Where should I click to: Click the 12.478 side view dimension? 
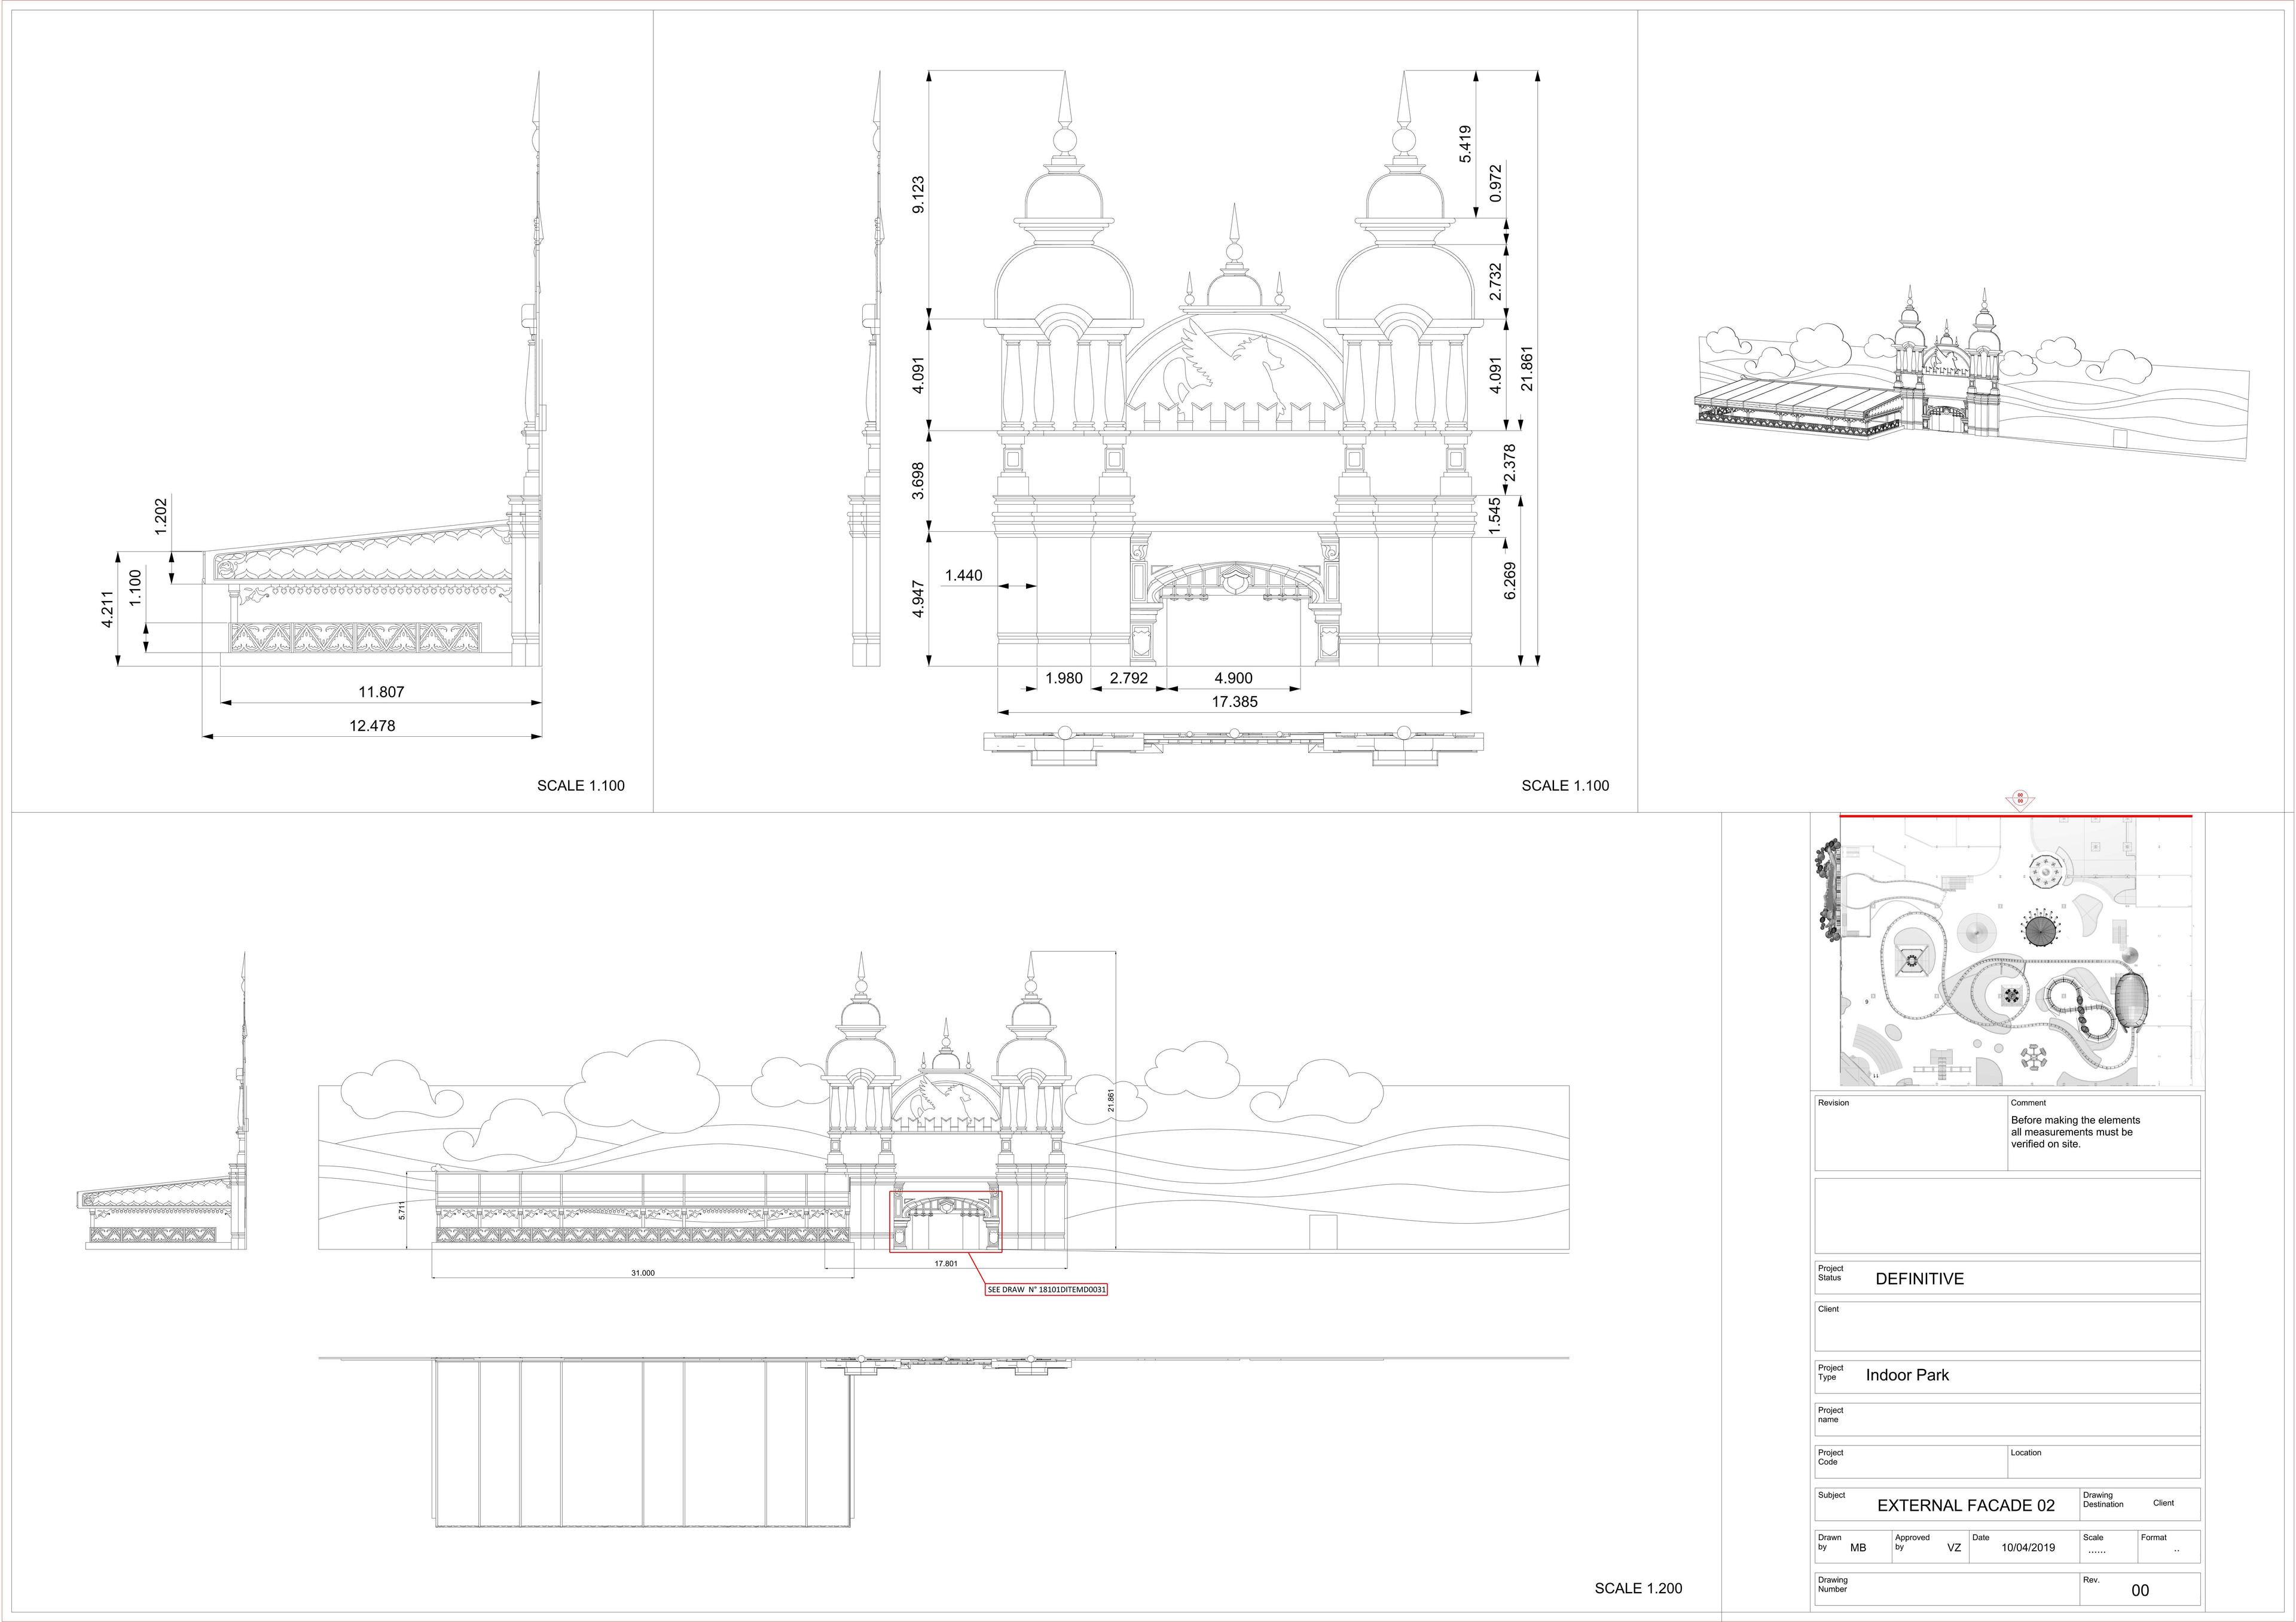[372, 726]
